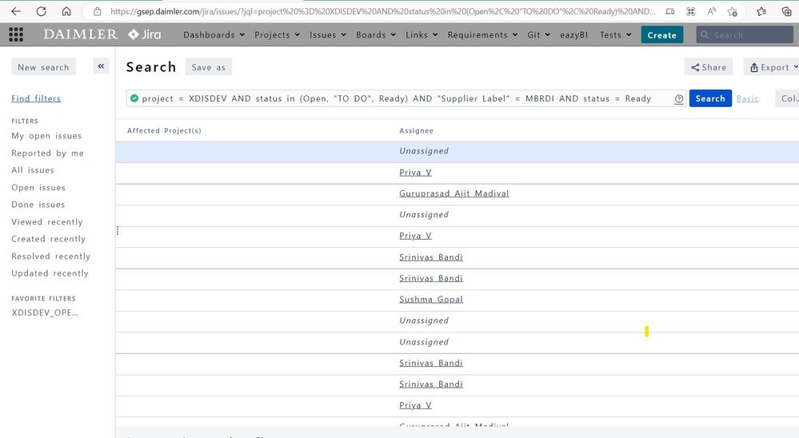The image size is (799, 438).
Task: Open JQL syntax help question mark
Action: pos(679,99)
